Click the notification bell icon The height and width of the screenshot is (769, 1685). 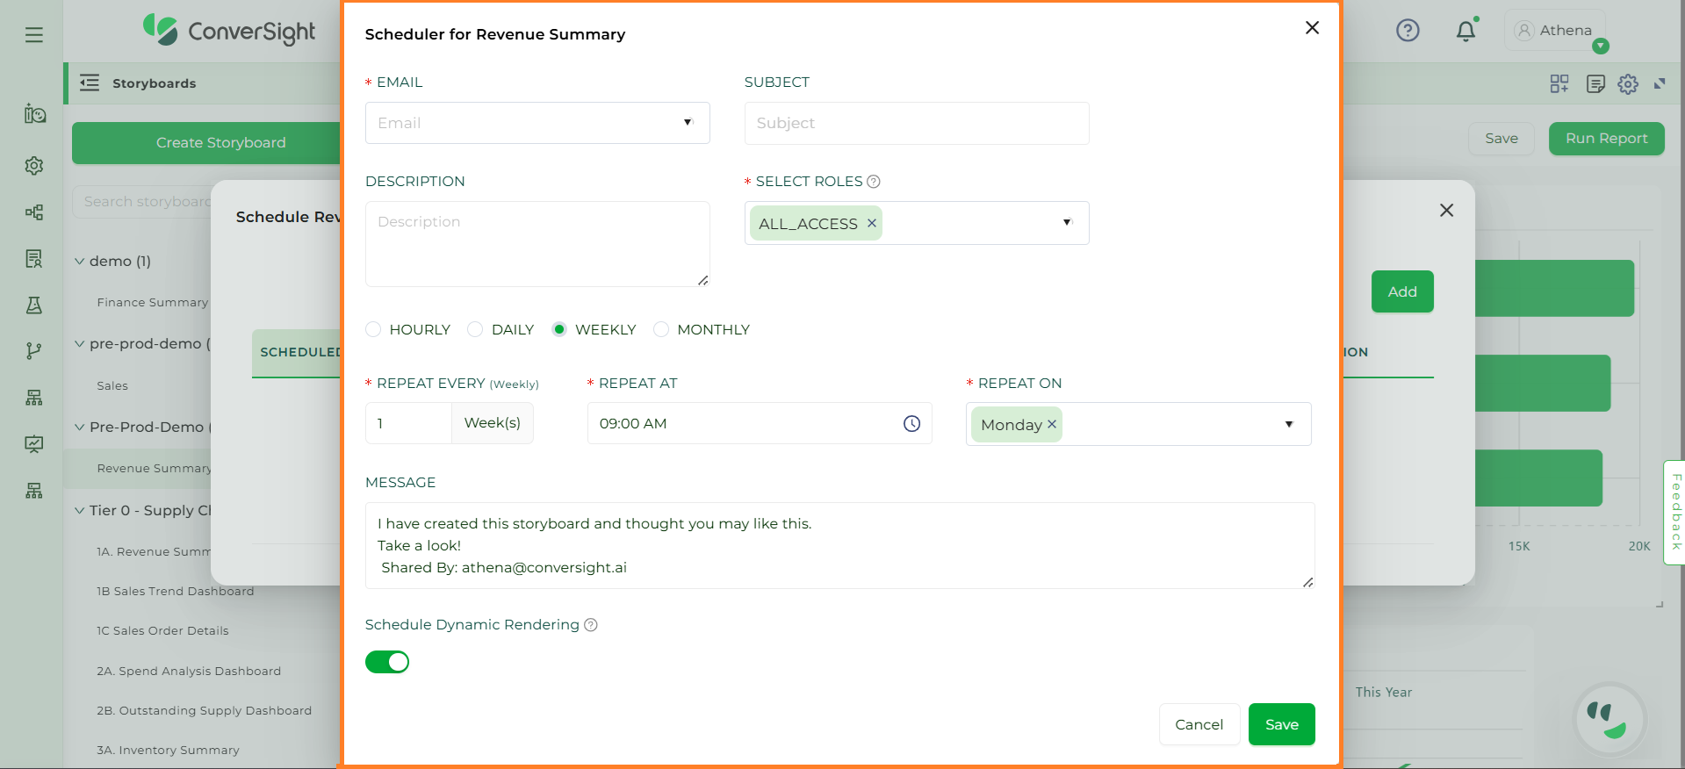pyautogui.click(x=1465, y=32)
